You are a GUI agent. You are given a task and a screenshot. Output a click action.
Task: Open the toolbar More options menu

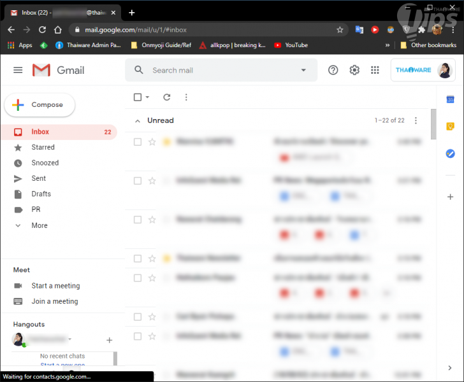coord(186,97)
